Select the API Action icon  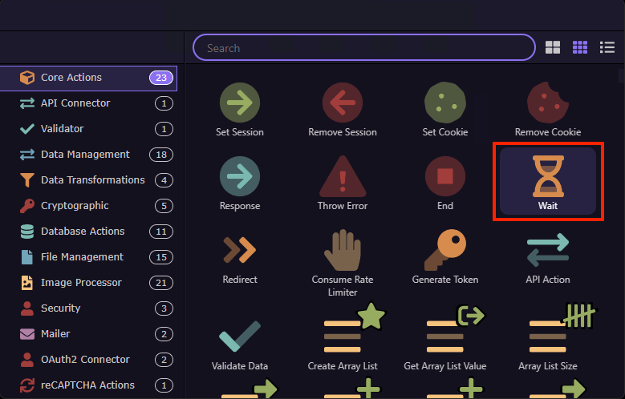(548, 250)
